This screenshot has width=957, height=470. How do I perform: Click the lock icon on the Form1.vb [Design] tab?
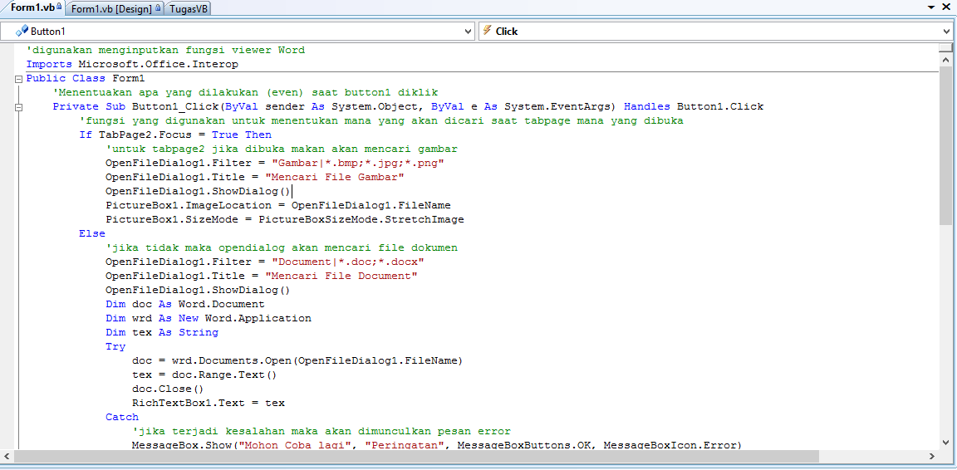[x=158, y=8]
